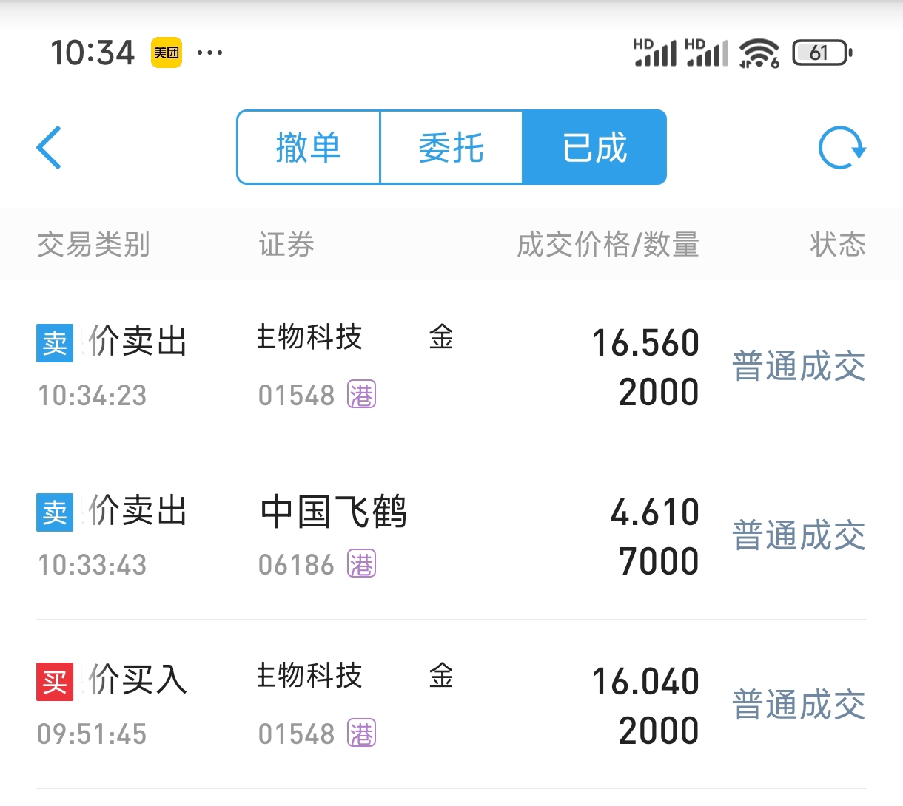Tap the 成交价格/数量 column header

click(608, 245)
